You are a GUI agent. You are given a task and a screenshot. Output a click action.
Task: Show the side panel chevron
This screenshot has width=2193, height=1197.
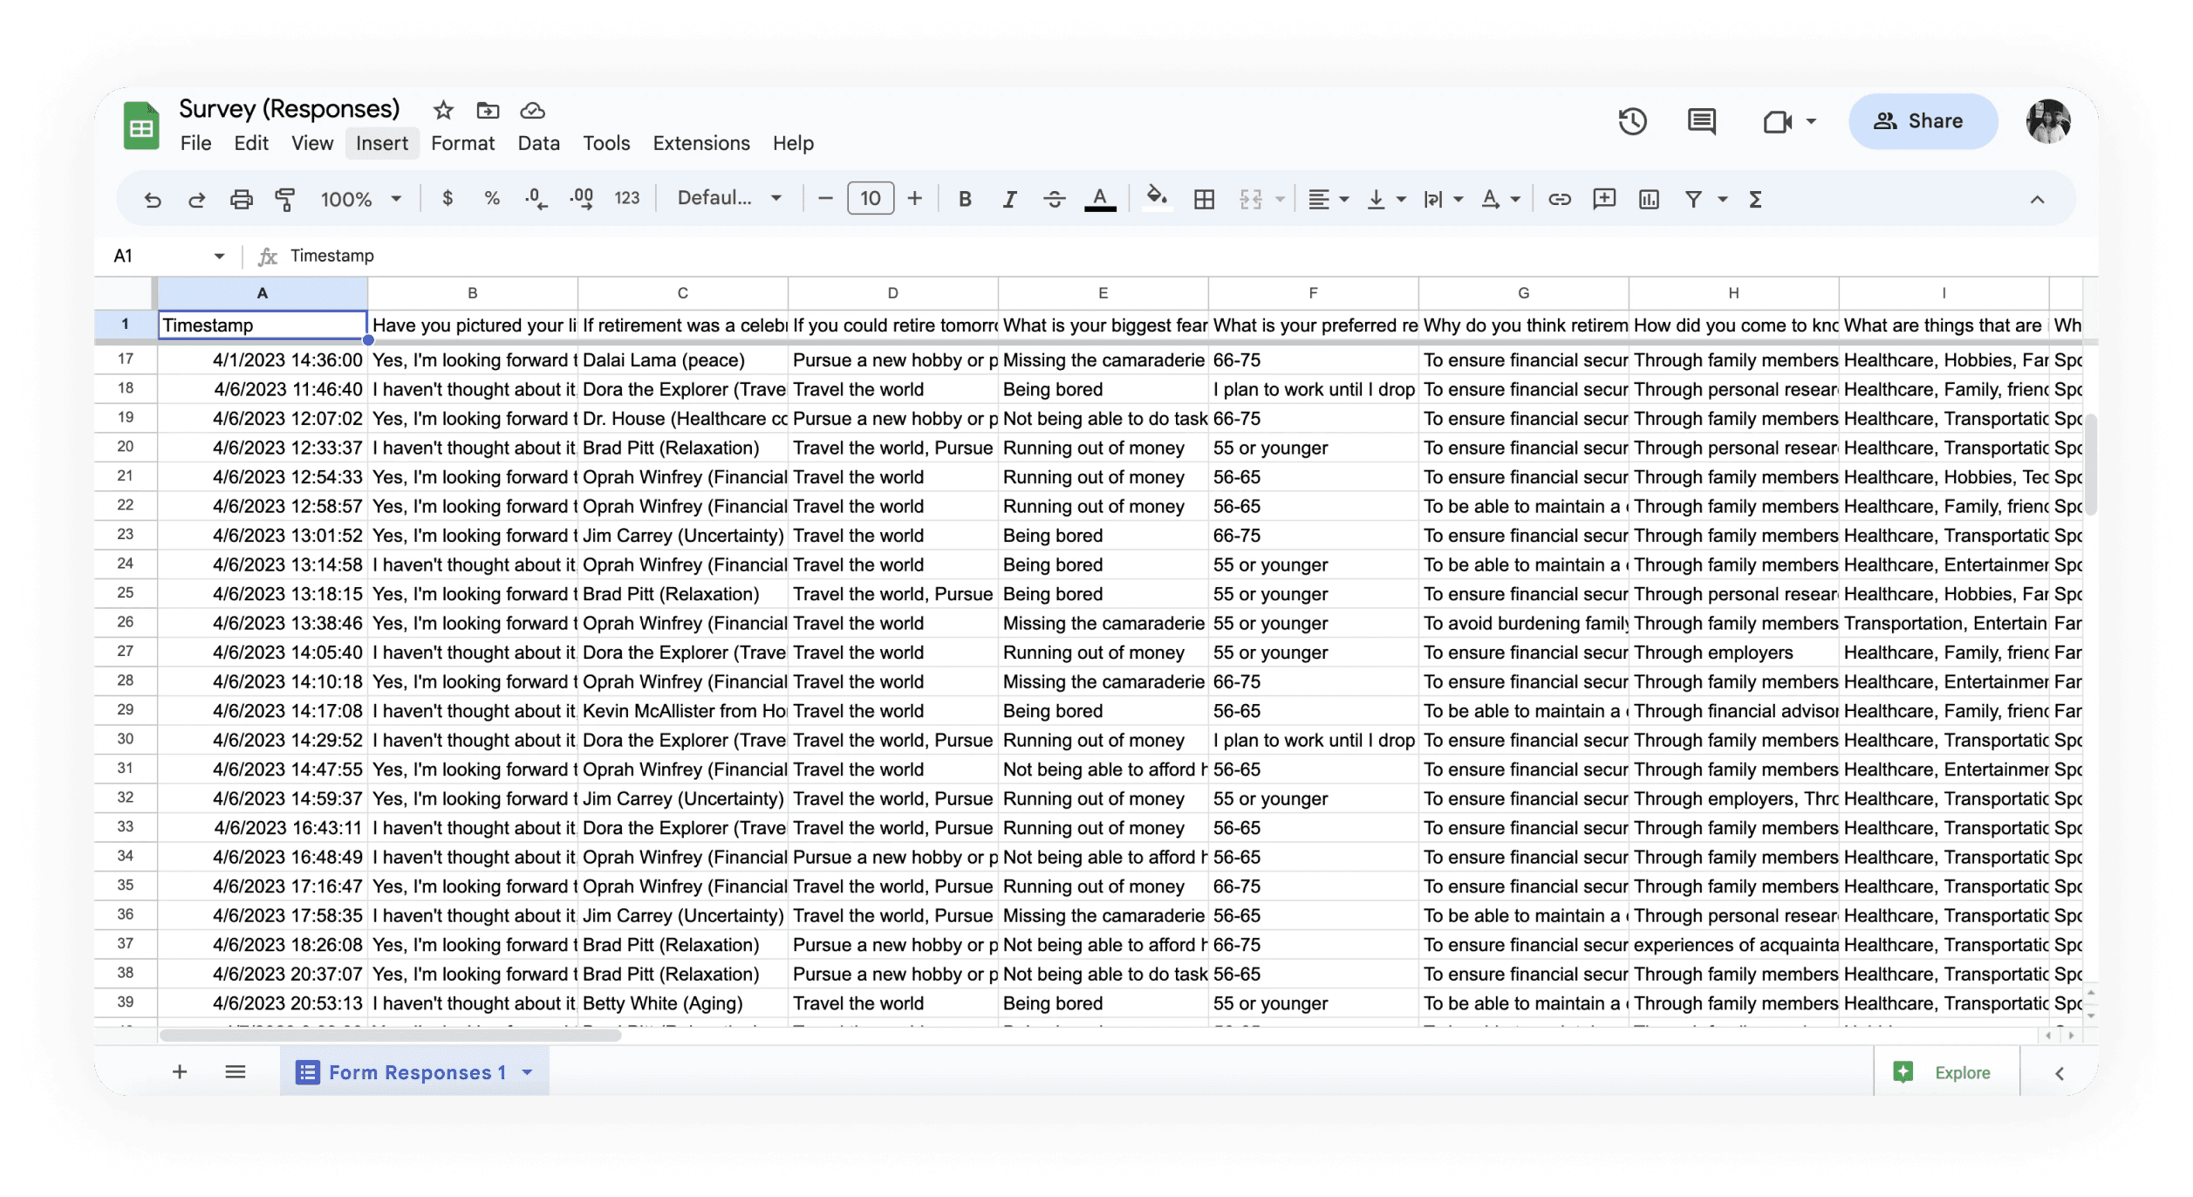point(2060,1073)
